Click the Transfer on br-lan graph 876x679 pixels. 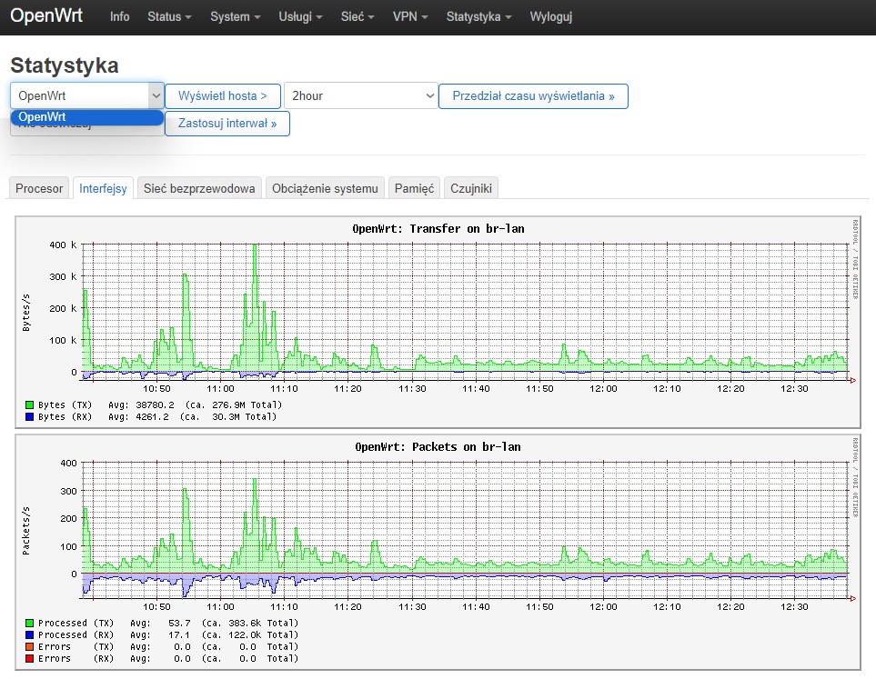[438, 322]
